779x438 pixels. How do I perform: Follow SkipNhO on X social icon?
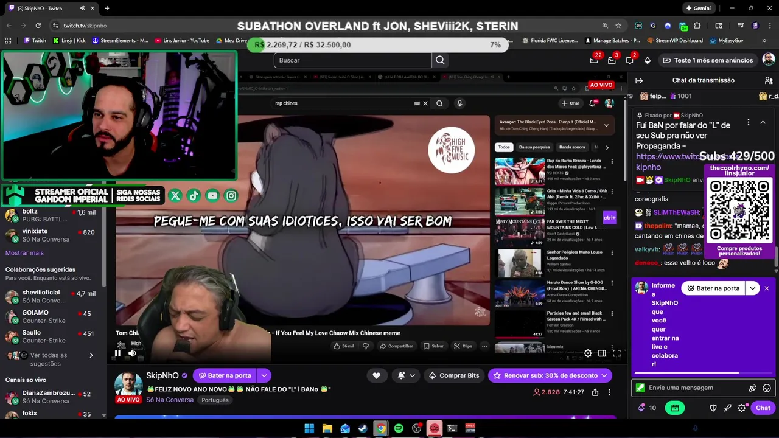click(x=175, y=196)
